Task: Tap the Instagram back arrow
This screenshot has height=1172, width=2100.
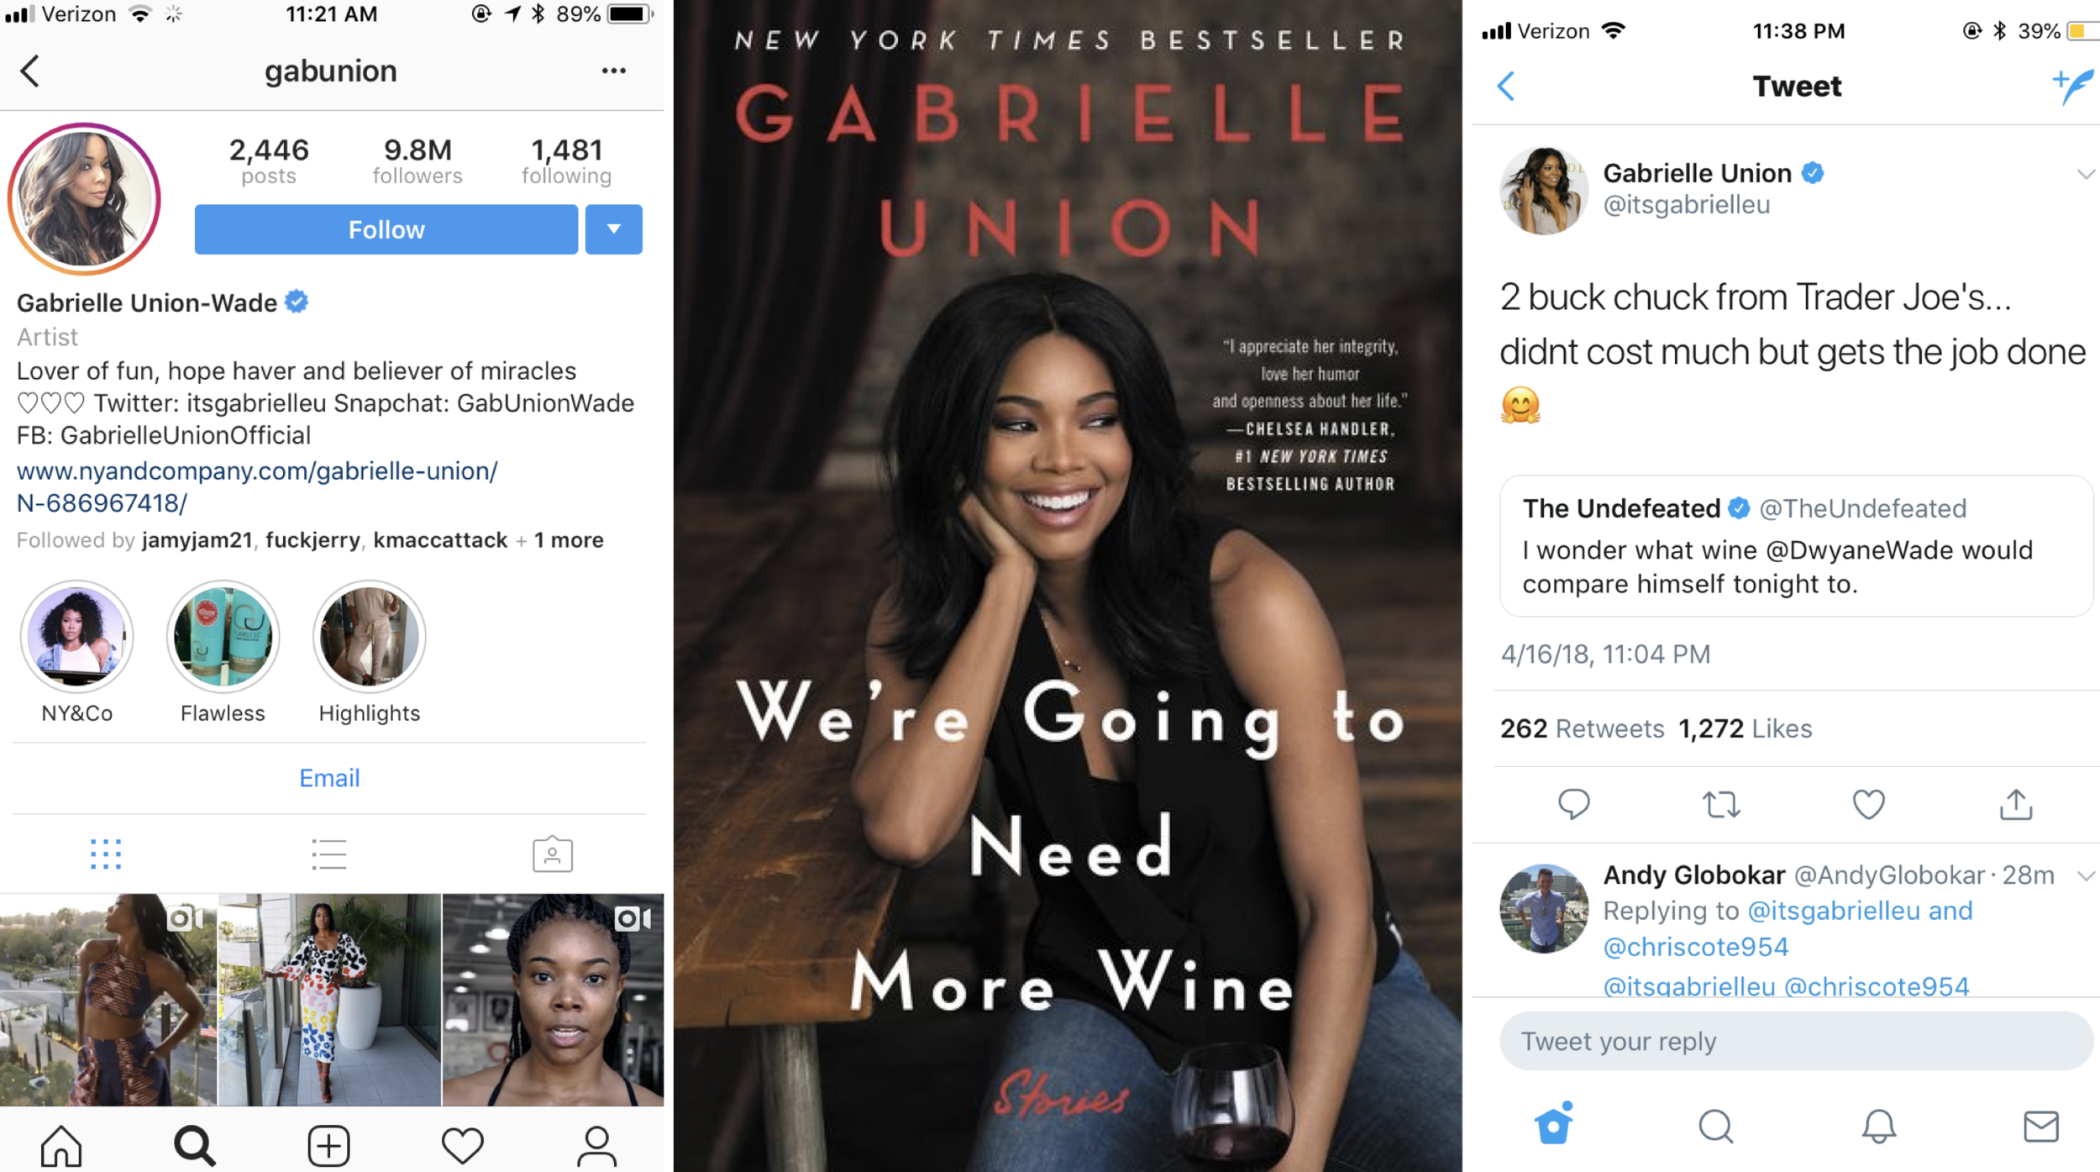Action: (x=30, y=71)
